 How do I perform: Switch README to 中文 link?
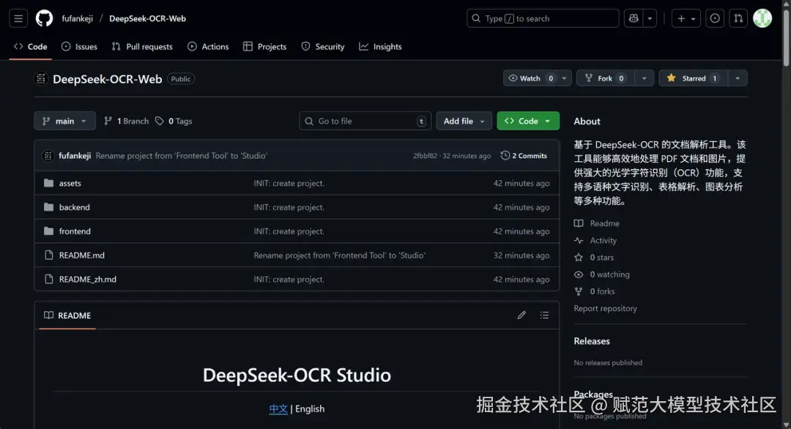click(278, 409)
